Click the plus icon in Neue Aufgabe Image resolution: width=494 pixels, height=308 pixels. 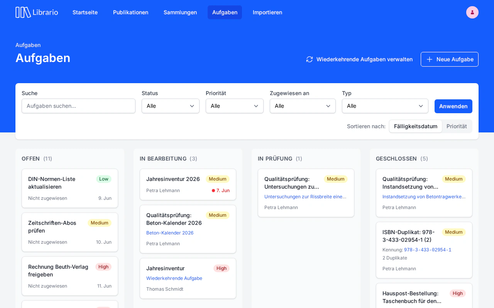click(x=430, y=59)
